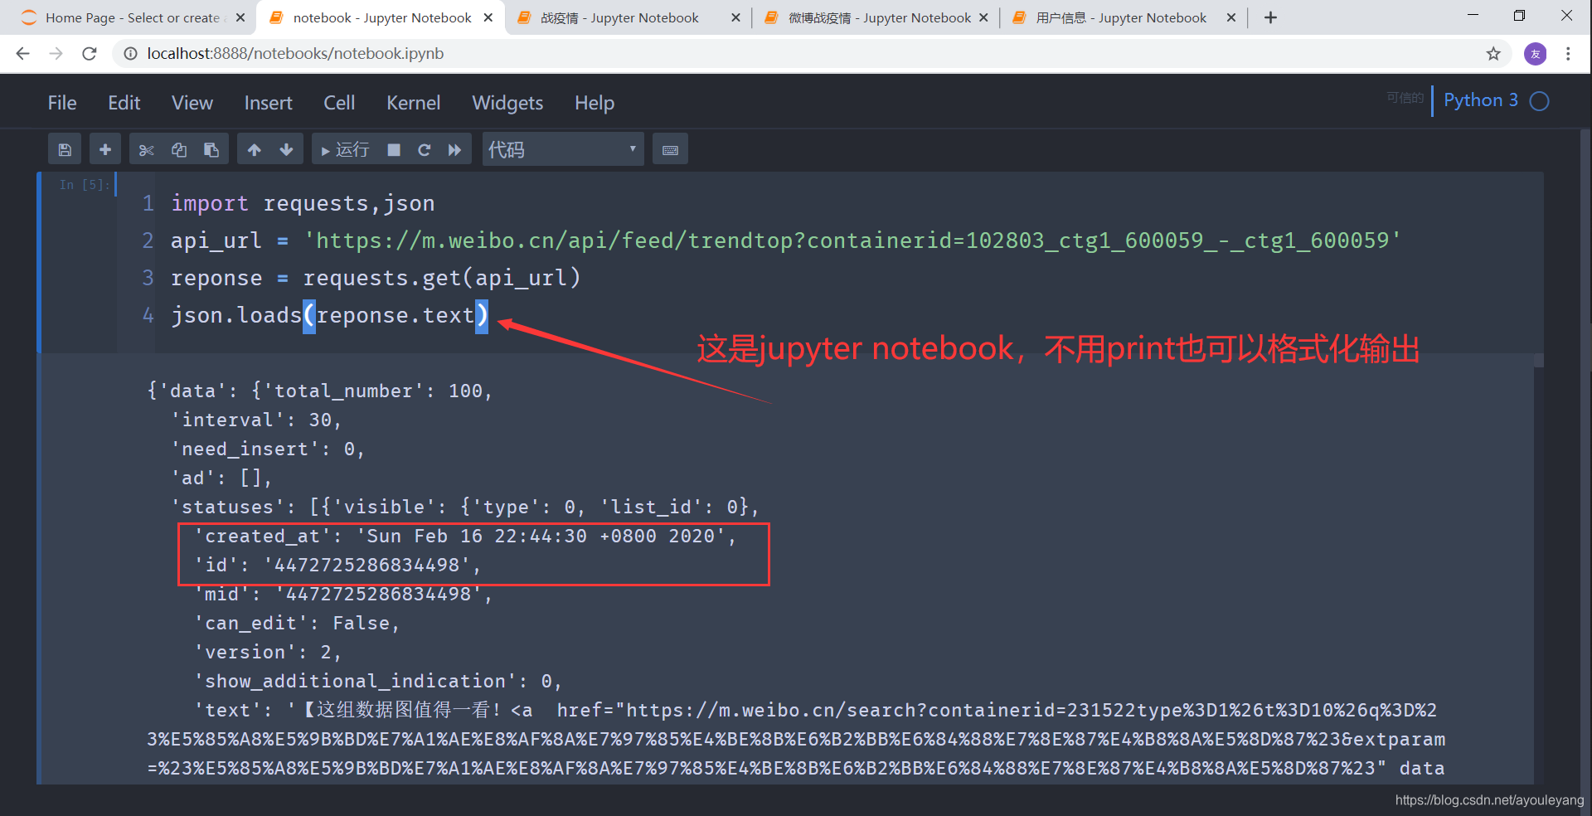Bookmark this page with star icon
This screenshot has height=816, width=1592.
pos(1493,54)
